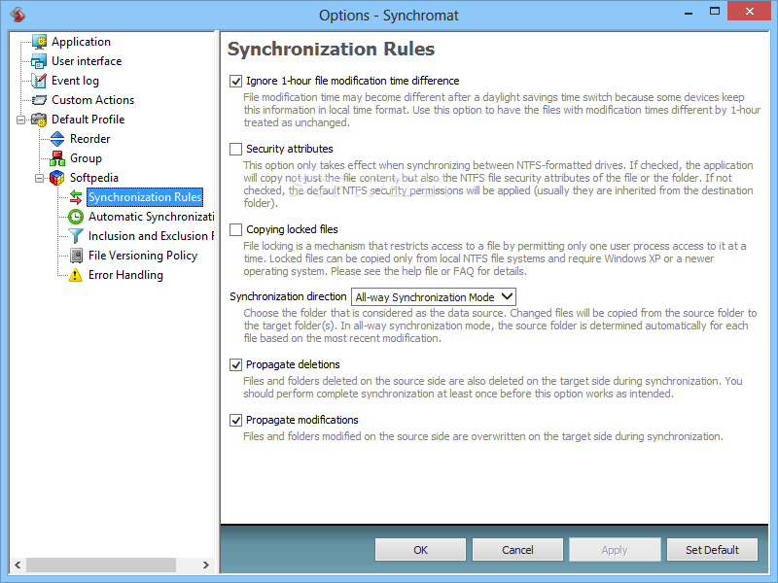
Task: Open the Event log settings
Action: [75, 81]
